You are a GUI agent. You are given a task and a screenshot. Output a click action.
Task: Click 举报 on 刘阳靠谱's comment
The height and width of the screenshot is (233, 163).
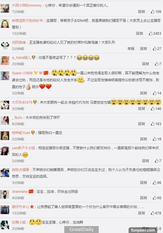[131, 48]
